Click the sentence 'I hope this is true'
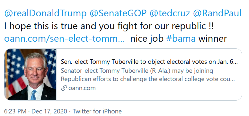Screen dimensions: 249x116 tap(41, 26)
